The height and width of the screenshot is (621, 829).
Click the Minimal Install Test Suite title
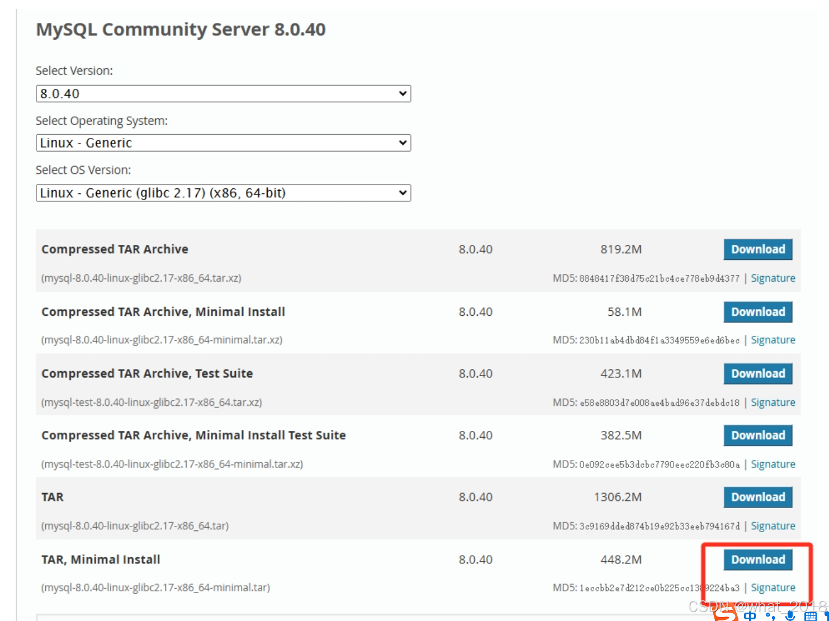[x=193, y=435]
